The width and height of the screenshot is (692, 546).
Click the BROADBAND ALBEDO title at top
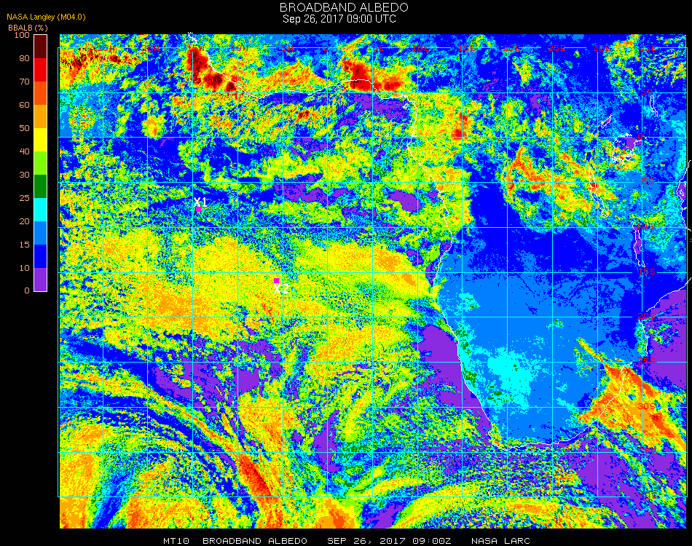344,7
